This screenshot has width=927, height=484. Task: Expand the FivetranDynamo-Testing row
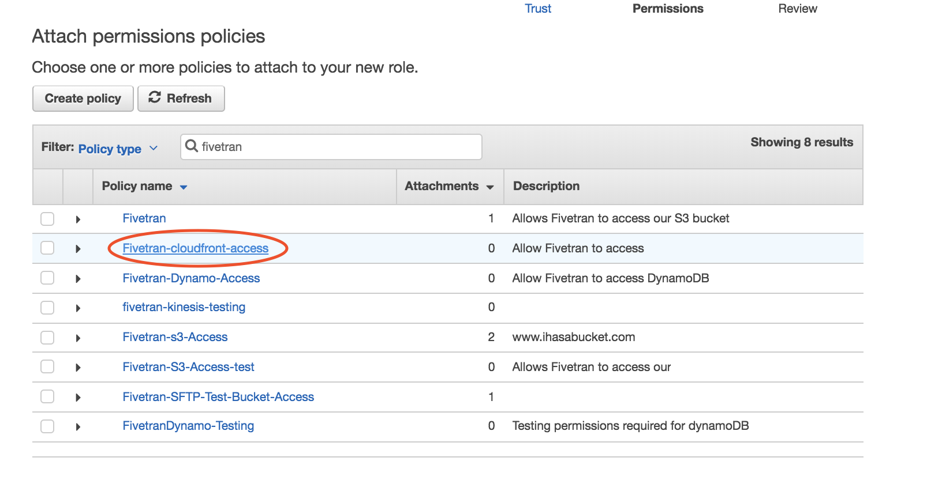tap(78, 427)
